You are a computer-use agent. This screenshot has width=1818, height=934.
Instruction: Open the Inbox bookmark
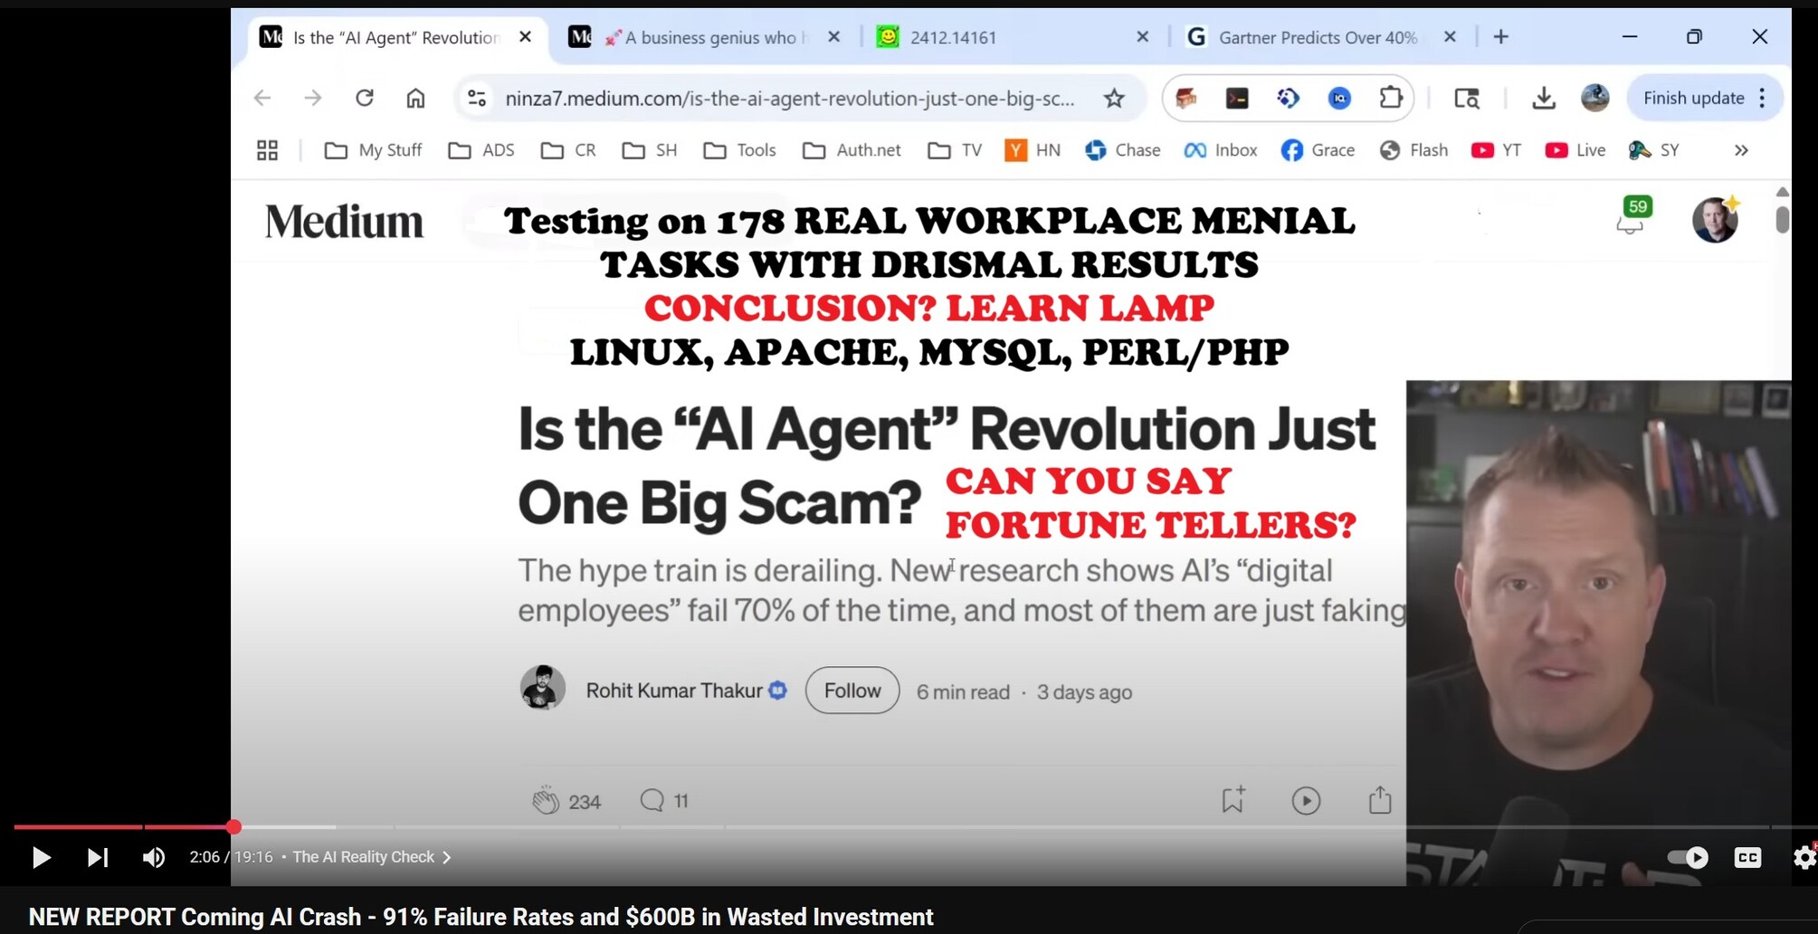pos(1221,150)
